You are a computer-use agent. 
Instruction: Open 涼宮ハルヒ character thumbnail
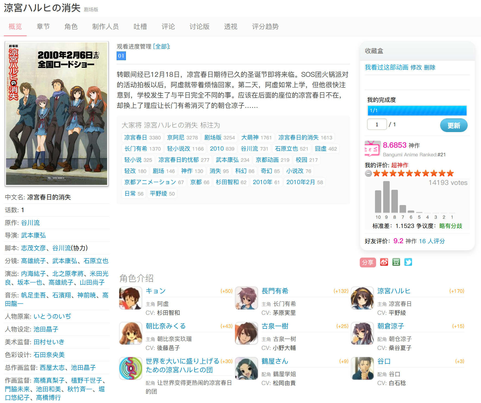pyautogui.click(x=362, y=298)
